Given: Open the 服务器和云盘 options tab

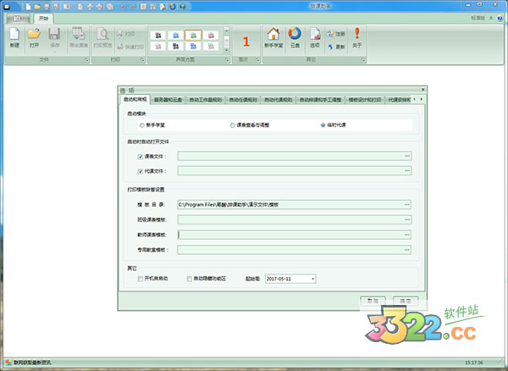Looking at the screenshot, I should [x=168, y=100].
